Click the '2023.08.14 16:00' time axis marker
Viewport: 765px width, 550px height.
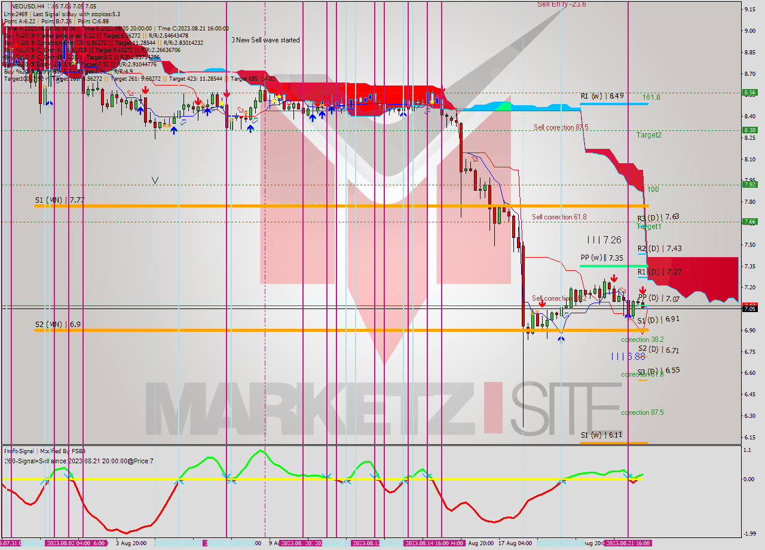(427, 543)
